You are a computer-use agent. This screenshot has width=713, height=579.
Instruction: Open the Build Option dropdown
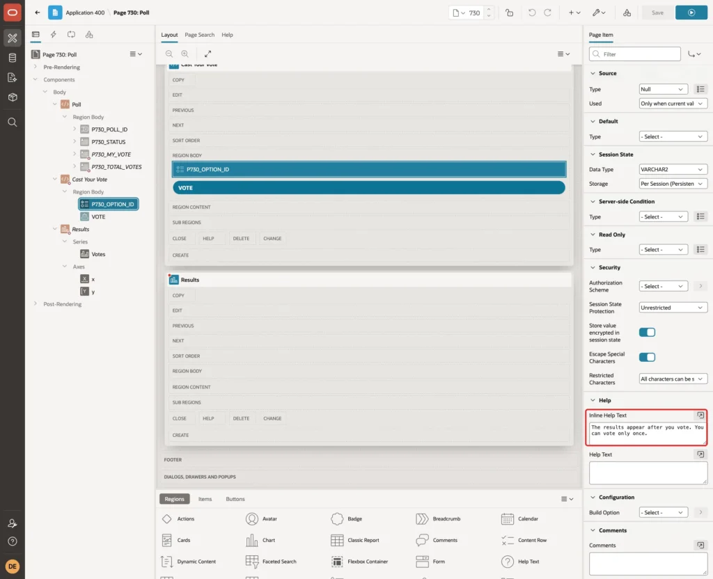tap(663, 513)
